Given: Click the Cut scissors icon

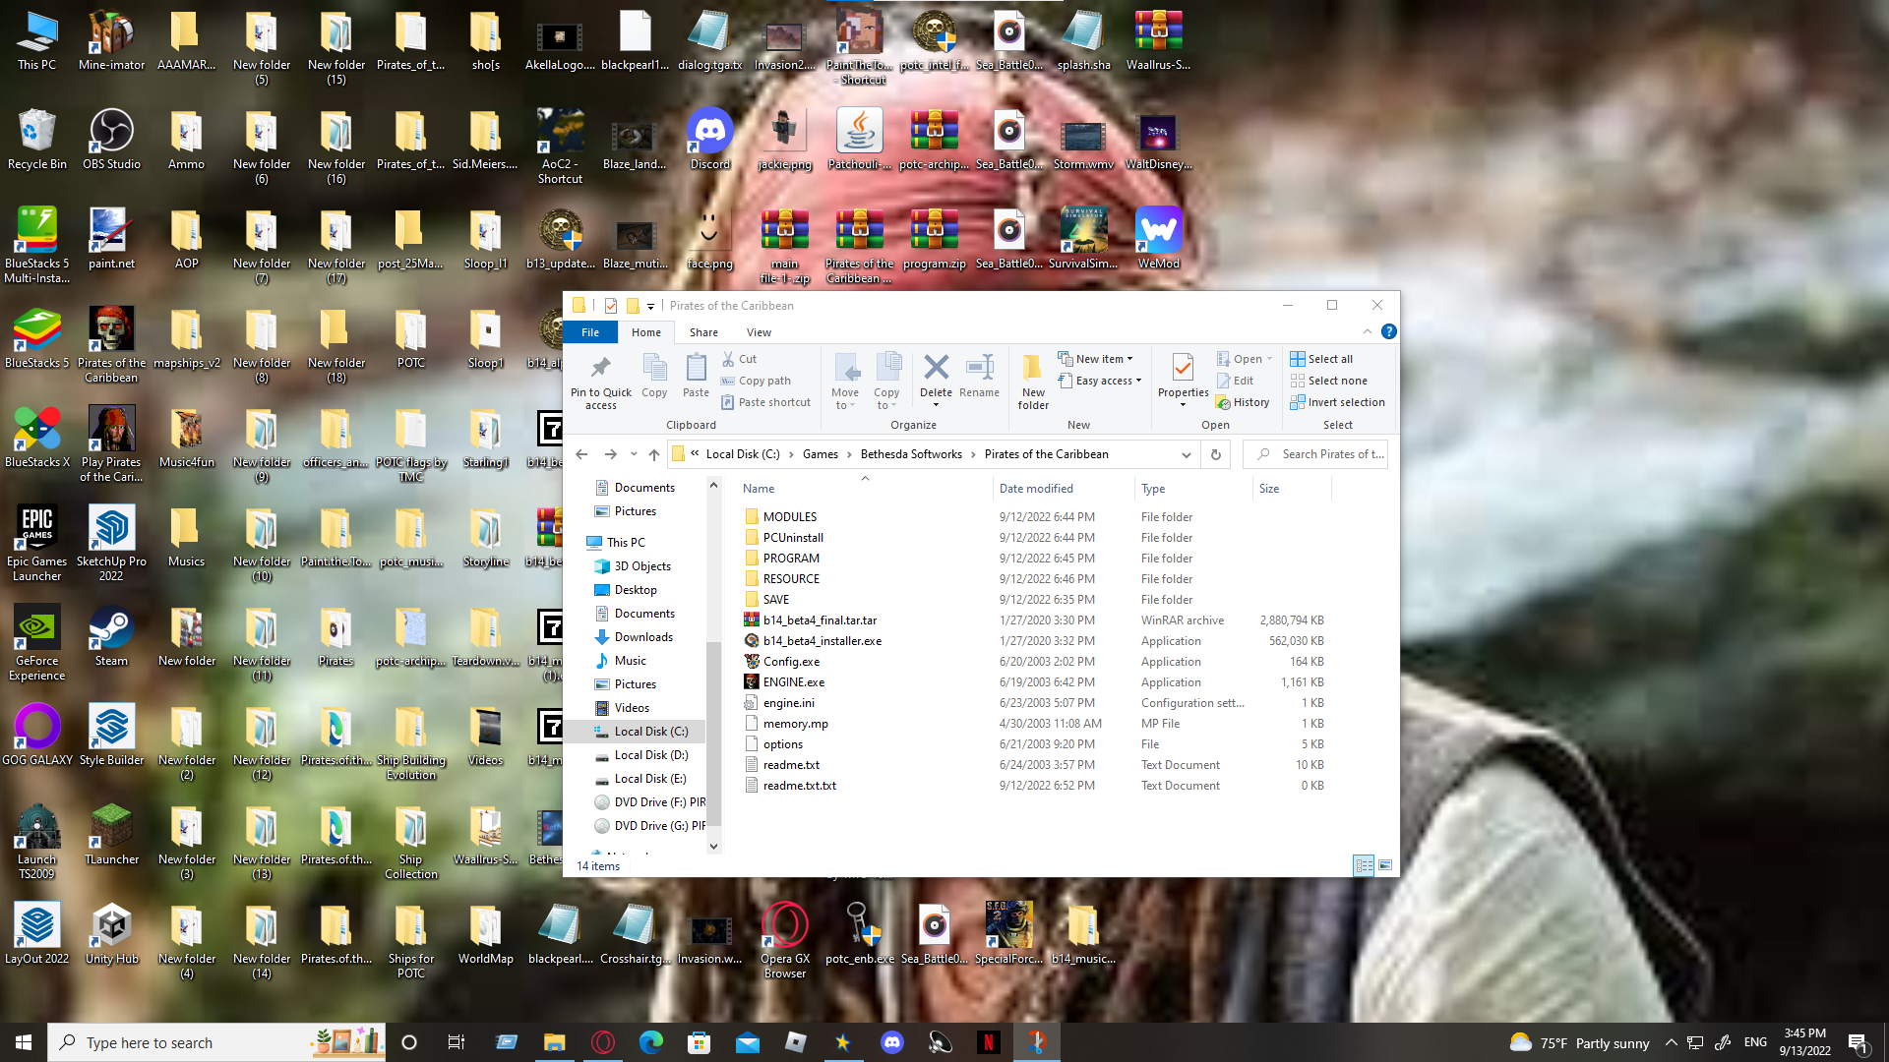Looking at the screenshot, I should coord(728,359).
